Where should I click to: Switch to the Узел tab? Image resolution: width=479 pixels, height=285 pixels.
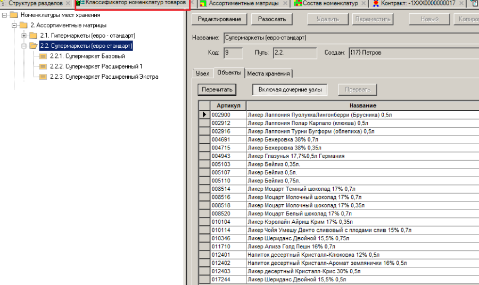point(203,73)
